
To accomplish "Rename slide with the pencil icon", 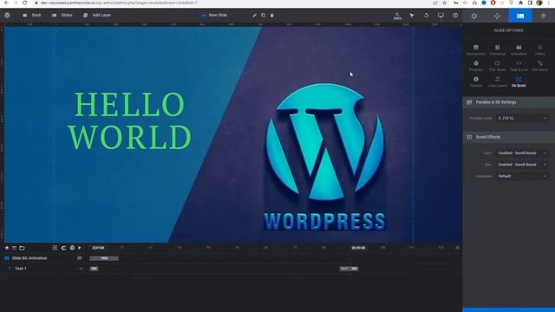I will 254,16.
